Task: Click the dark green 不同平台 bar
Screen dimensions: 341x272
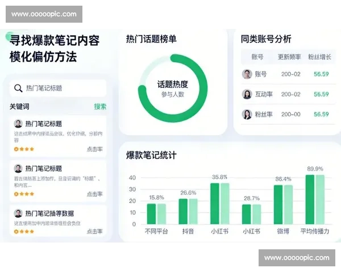Action: pos(151,214)
